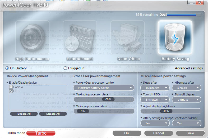Open the Turn off display dropdown
The width and height of the screenshot is (208, 138).
187,100
